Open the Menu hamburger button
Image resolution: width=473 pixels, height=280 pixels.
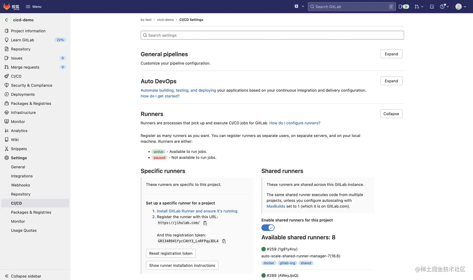pos(33,7)
